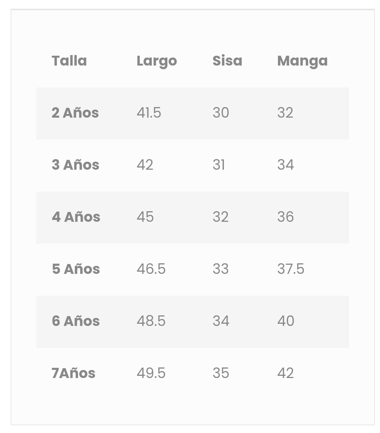Select the 7Años size label

[73, 373]
